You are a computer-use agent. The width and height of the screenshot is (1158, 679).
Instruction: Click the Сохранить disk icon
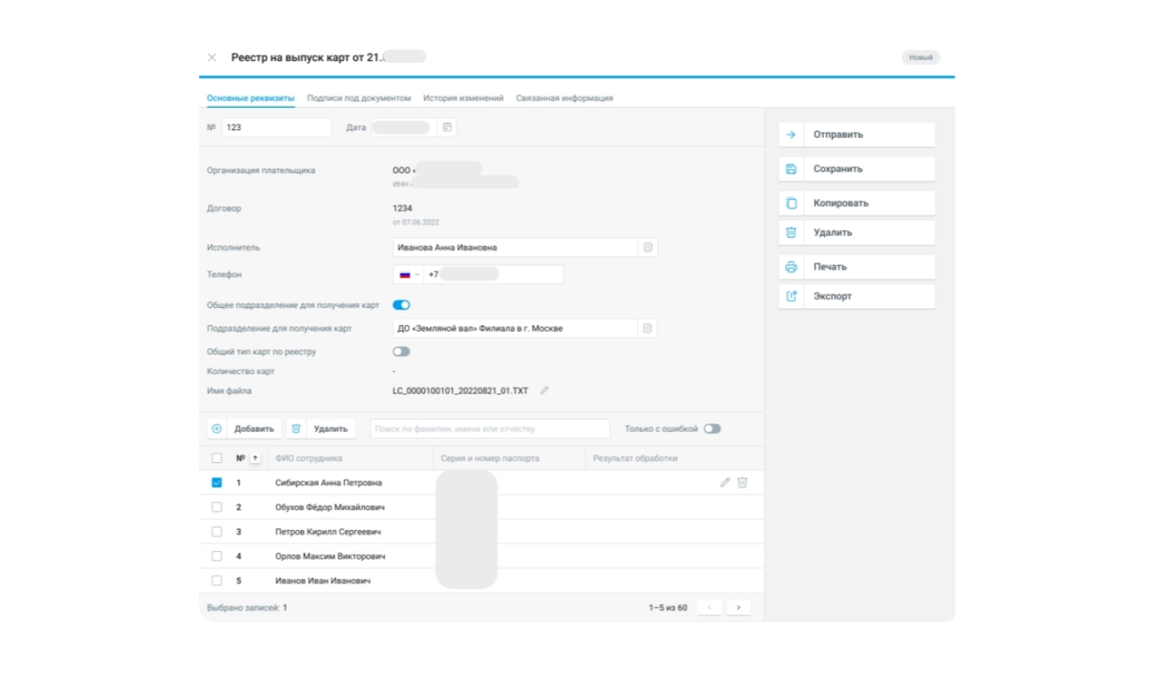tap(791, 169)
